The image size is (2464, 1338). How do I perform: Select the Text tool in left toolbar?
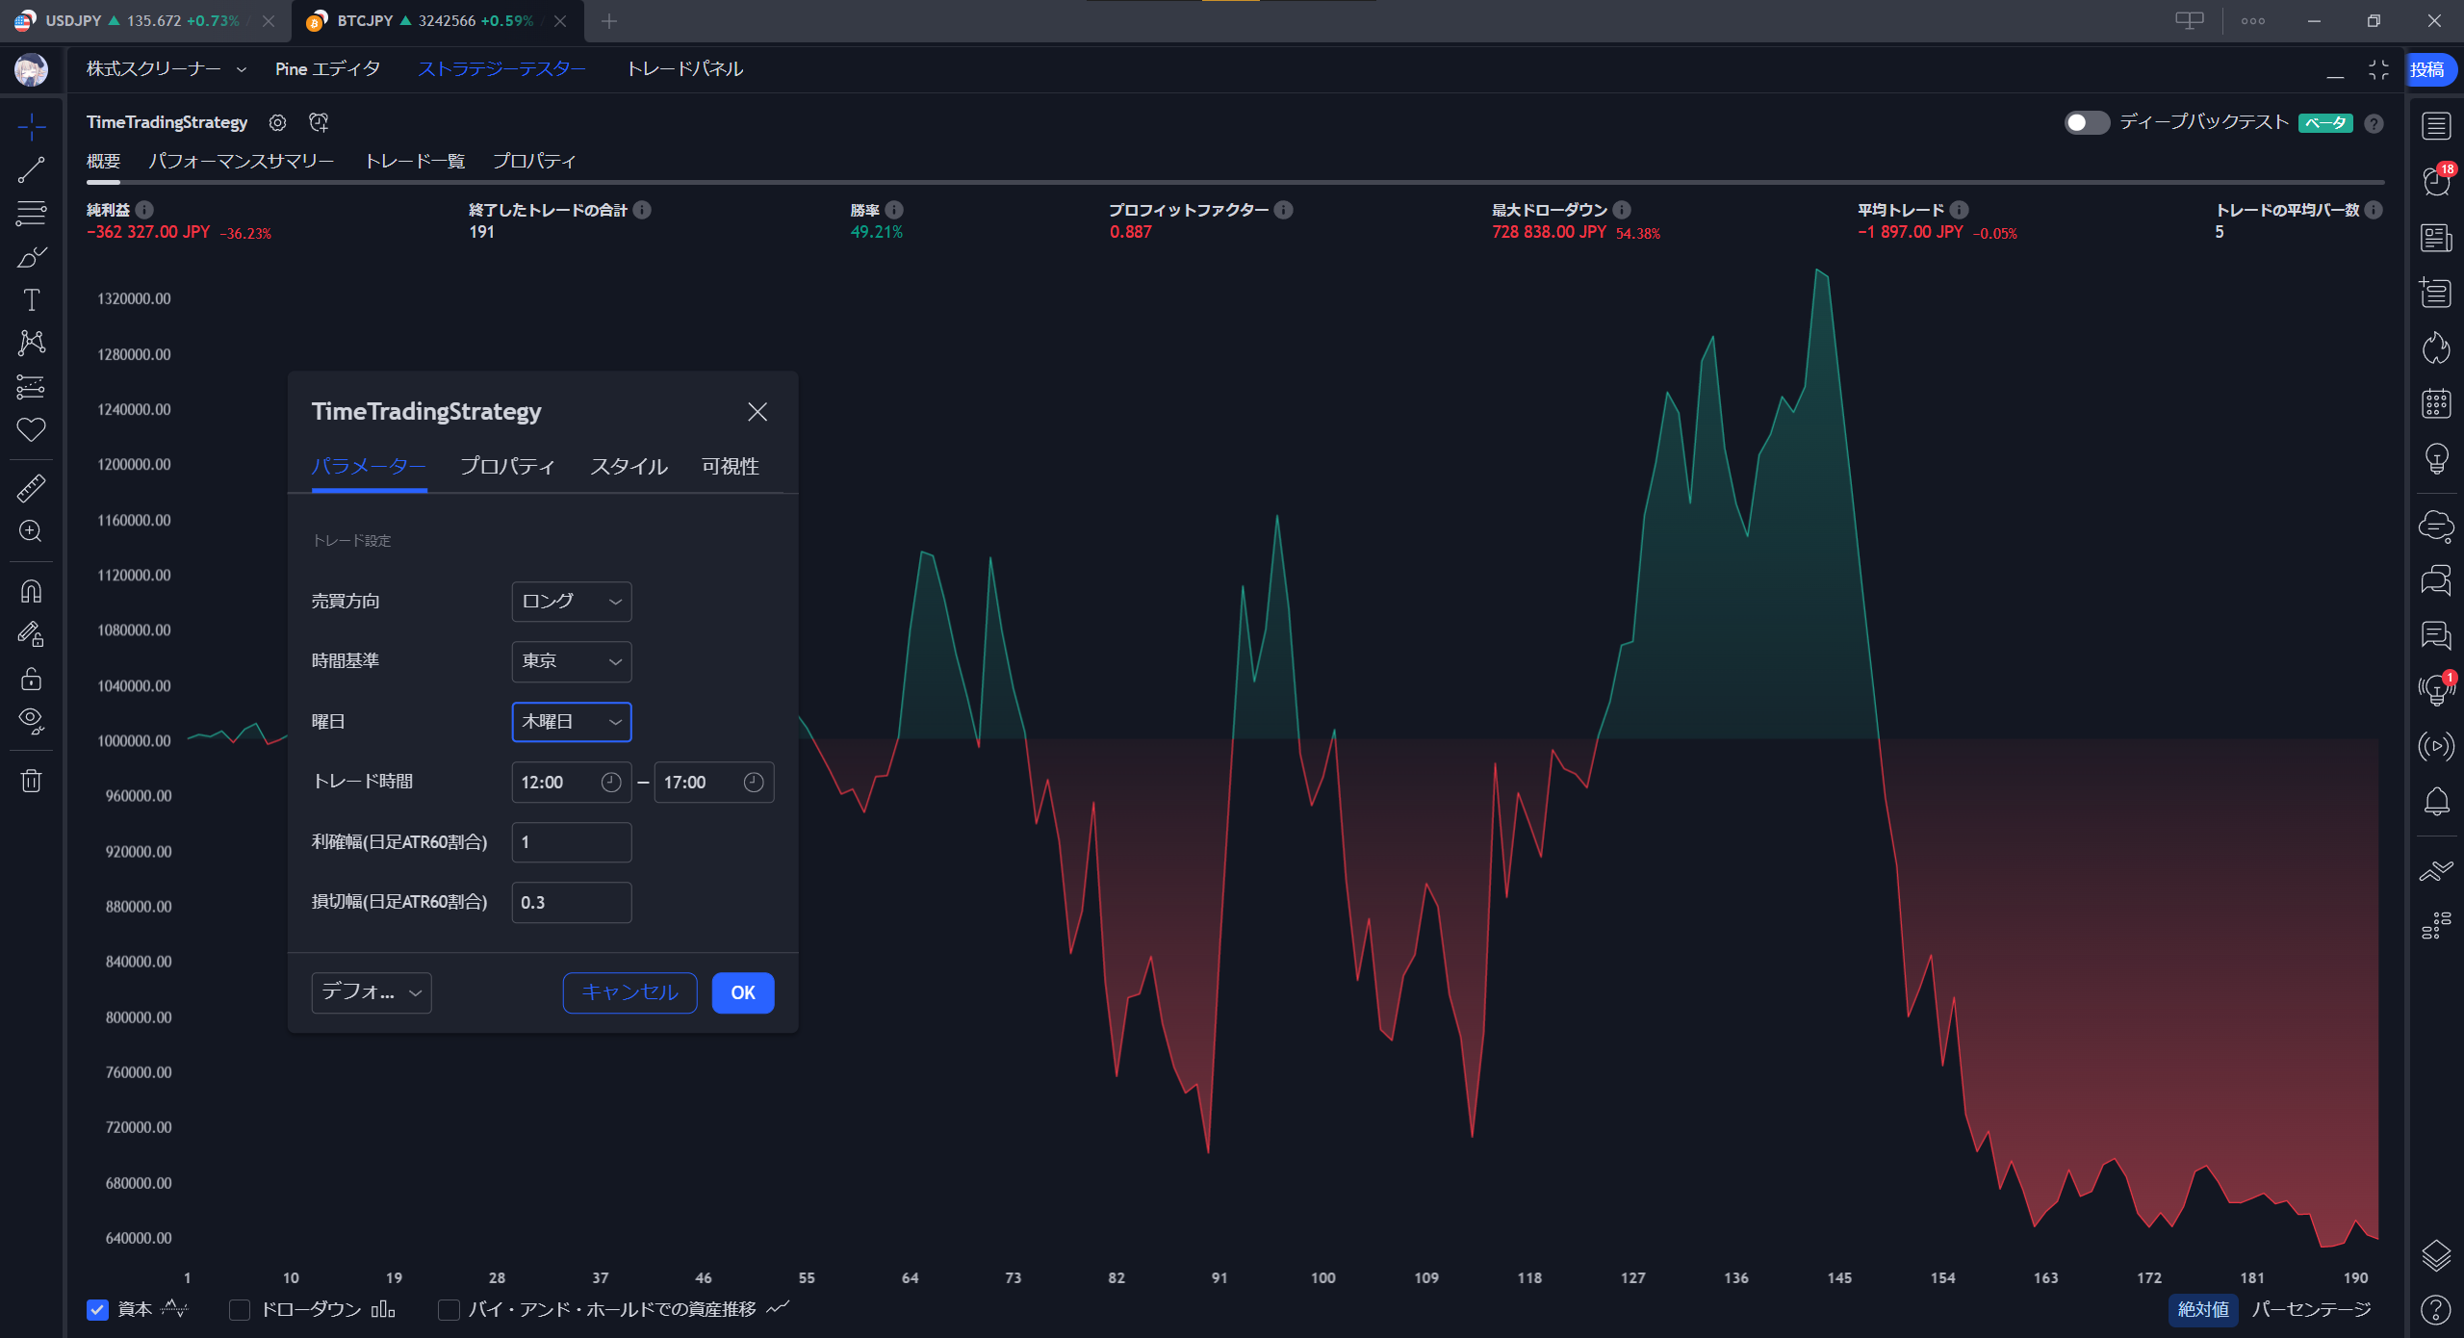tap(31, 300)
